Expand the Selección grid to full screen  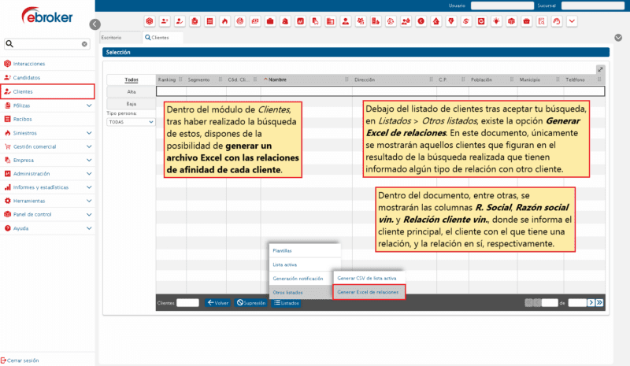click(600, 69)
